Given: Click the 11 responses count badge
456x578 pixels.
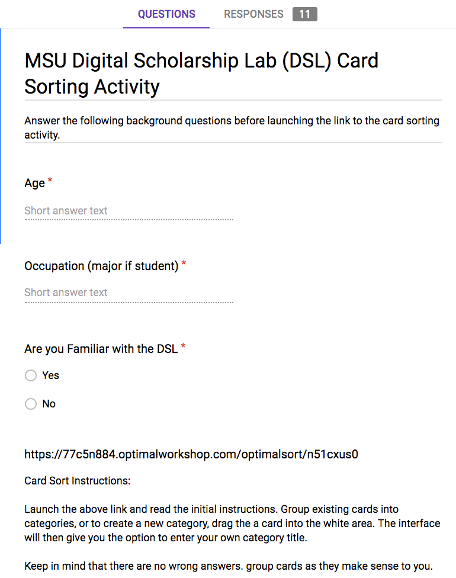Looking at the screenshot, I should (305, 14).
